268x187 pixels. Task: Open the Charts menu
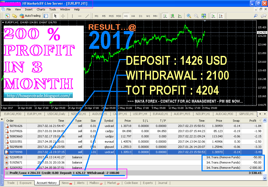(41, 9)
